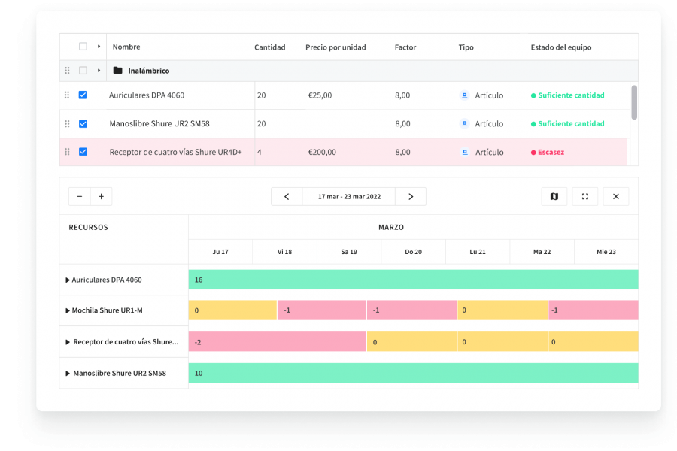Open fullscreen mode for the availability planner
The width and height of the screenshot is (677, 451).
click(585, 196)
